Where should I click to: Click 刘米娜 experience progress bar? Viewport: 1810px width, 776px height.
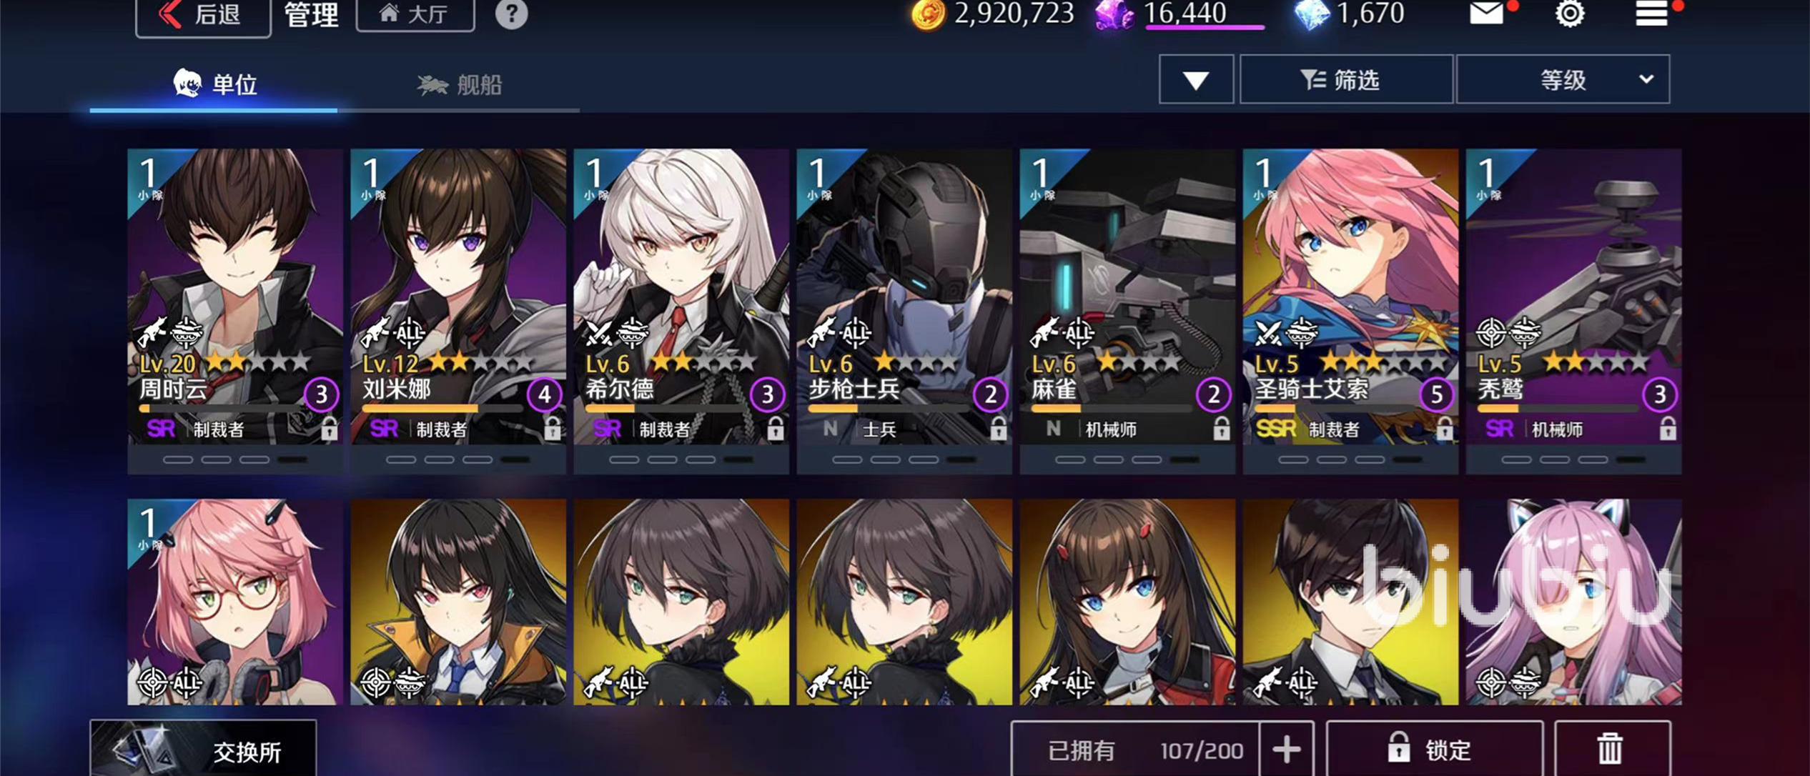tap(441, 408)
